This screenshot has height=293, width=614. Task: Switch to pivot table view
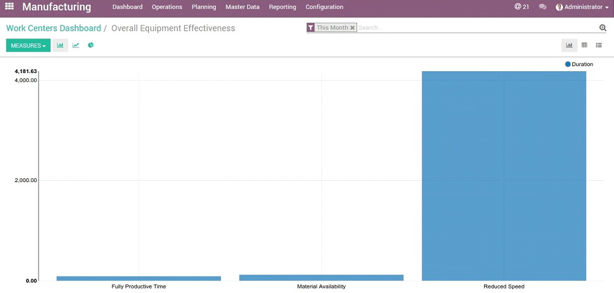[584, 45]
